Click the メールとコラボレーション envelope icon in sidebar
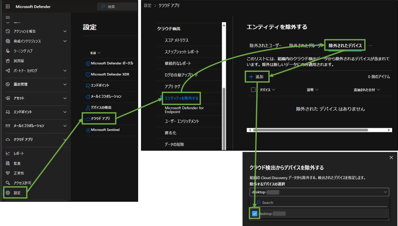398x226 pixels. tap(8, 126)
